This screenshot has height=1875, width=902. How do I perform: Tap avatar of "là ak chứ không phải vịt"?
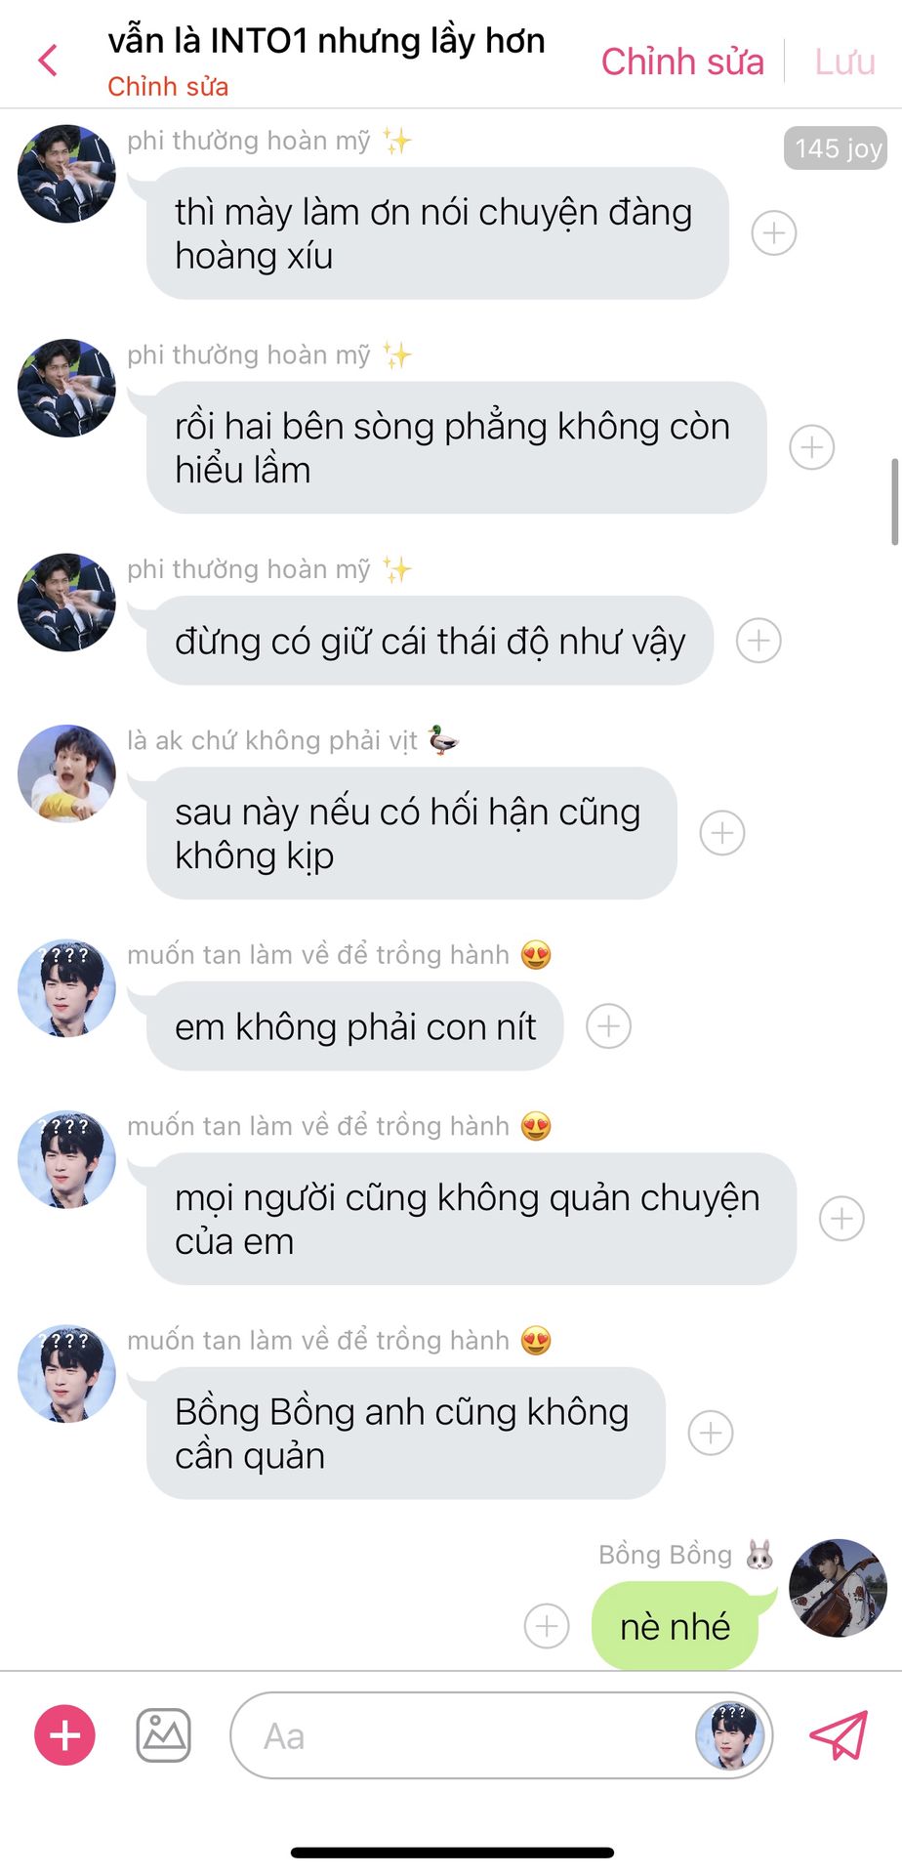pos(66,772)
